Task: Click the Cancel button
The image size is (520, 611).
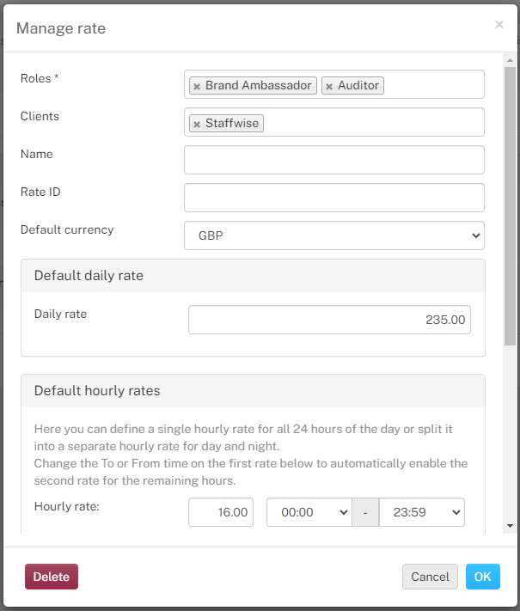Action: 430,577
